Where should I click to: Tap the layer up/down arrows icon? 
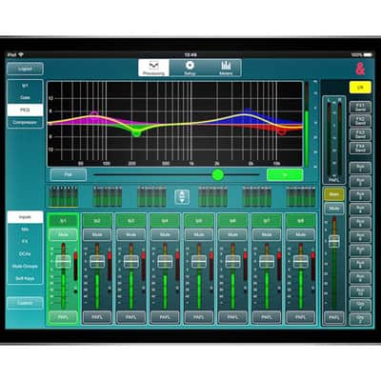[182, 197]
